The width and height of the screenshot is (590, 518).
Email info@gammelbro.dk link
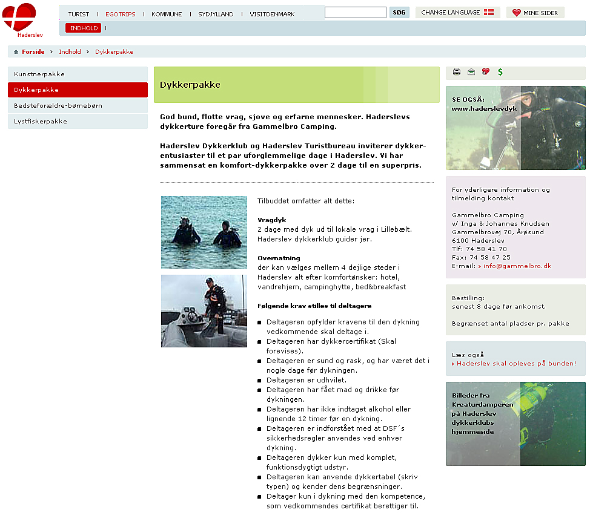517,266
